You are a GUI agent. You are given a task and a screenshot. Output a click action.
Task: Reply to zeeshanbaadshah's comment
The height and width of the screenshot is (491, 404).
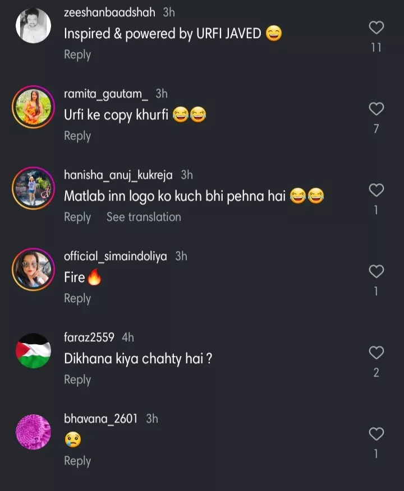pyautogui.click(x=77, y=54)
